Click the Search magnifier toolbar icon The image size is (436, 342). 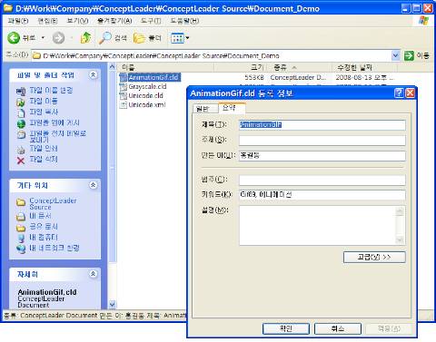pos(105,38)
